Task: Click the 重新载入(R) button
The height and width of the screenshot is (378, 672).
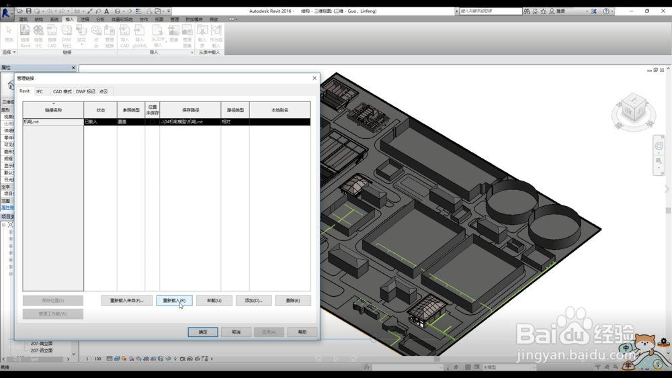Action: pyautogui.click(x=174, y=301)
